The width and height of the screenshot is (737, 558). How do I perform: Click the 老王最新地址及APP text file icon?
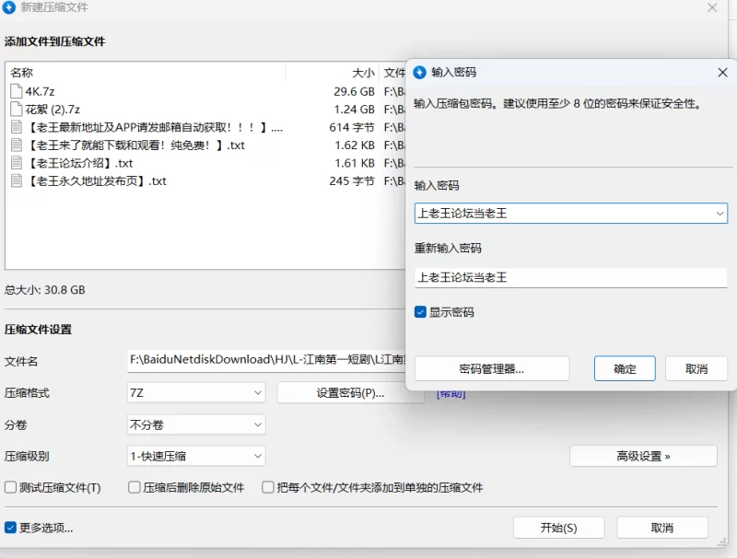[x=17, y=127]
